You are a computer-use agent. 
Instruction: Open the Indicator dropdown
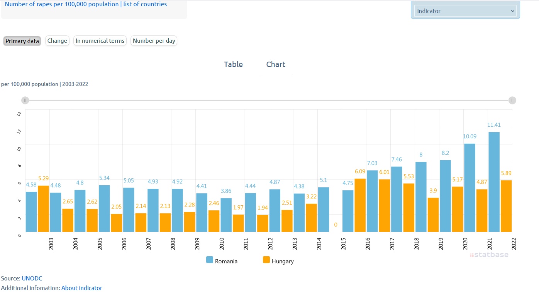465,11
